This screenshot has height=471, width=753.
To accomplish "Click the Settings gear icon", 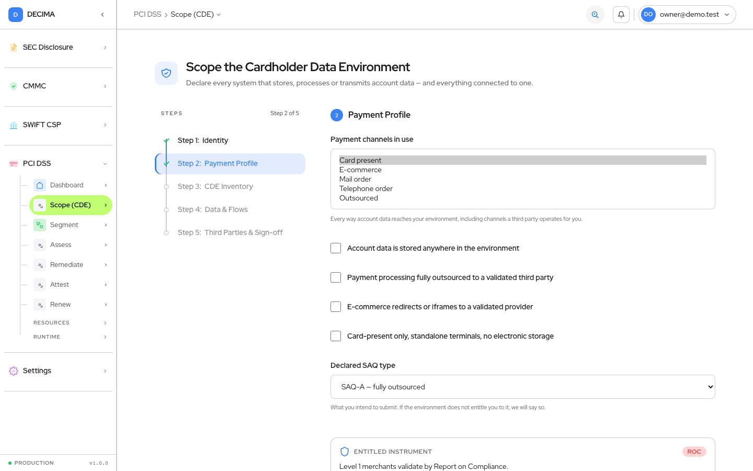I will tap(14, 371).
